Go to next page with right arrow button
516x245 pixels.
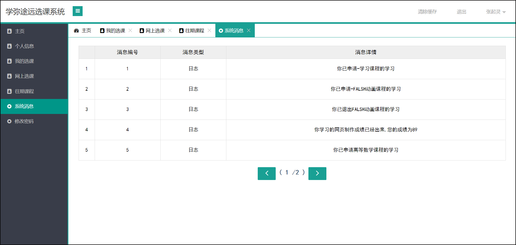[x=317, y=173]
